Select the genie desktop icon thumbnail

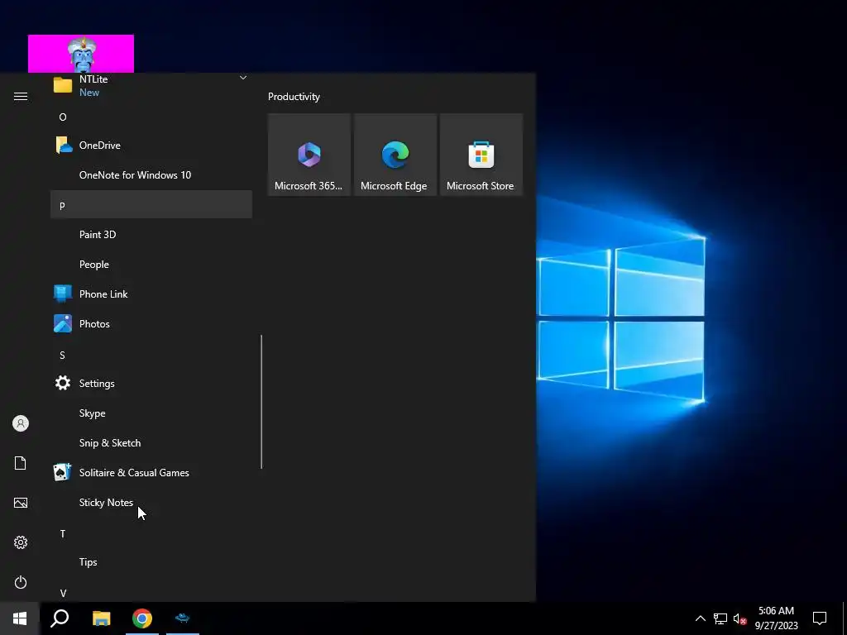click(81, 54)
